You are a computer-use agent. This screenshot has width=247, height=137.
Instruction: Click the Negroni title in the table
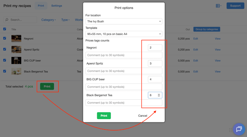pyautogui.click(x=28, y=39)
